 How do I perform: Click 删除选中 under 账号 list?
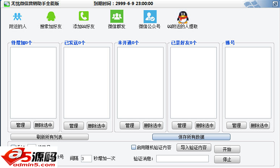click(x=260, y=125)
